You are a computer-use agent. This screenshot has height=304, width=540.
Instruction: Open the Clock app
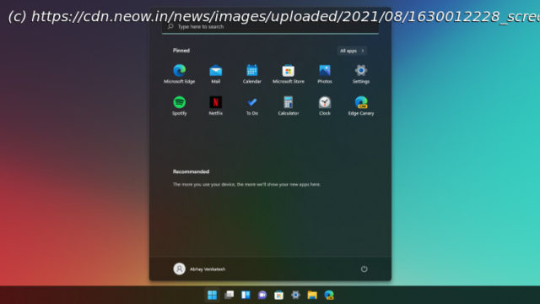324,106
